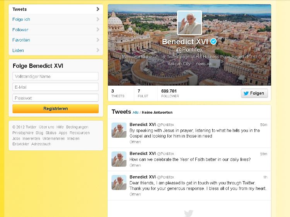Click the Benedict XVI profile name heading
This screenshot has height=217, width=290.
click(185, 42)
